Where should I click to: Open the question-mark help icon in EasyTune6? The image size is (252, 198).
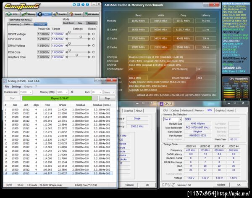coord(83,5)
